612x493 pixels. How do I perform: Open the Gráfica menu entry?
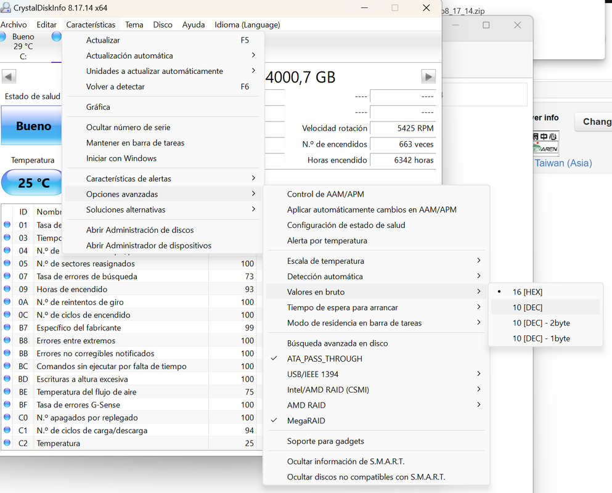tap(163, 107)
